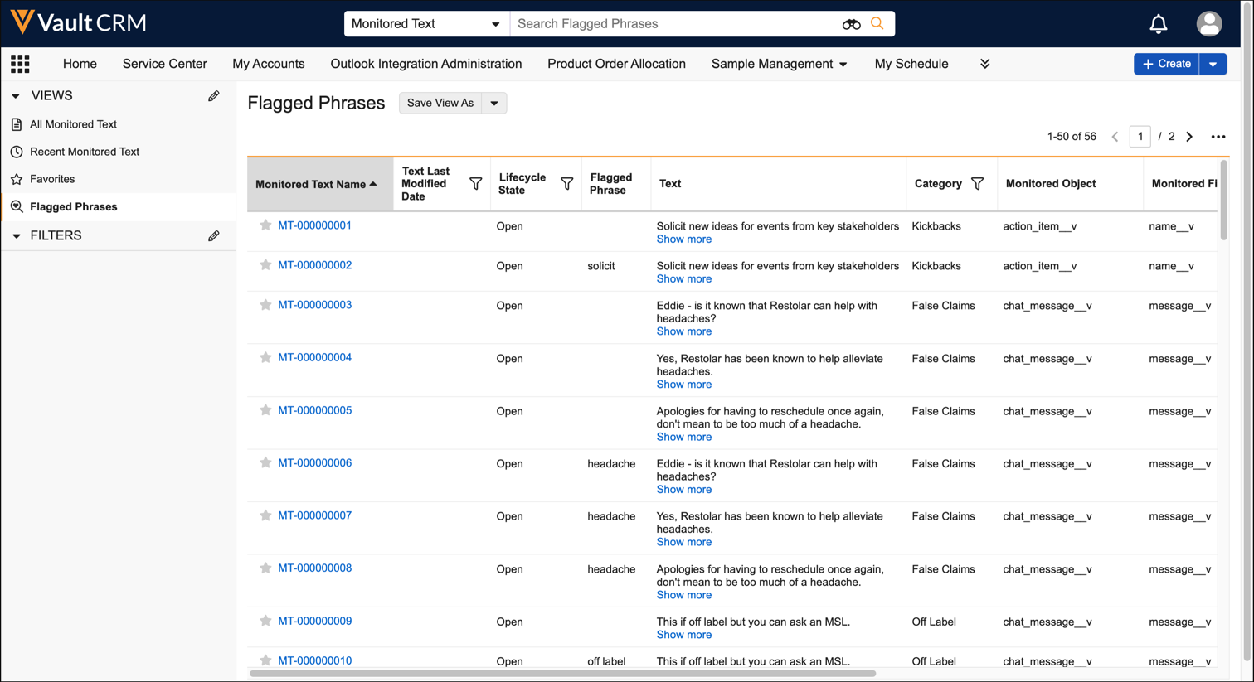Edit Views using the pencil icon
Viewport: 1254px width, 682px height.
[x=214, y=96]
